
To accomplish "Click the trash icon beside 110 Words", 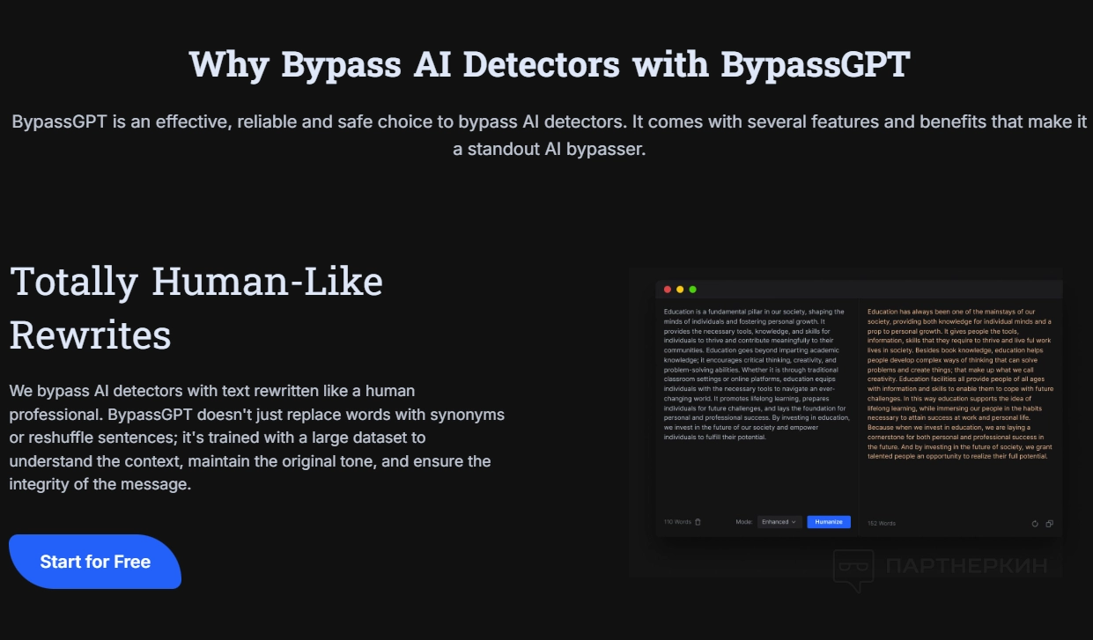I will [x=698, y=522].
